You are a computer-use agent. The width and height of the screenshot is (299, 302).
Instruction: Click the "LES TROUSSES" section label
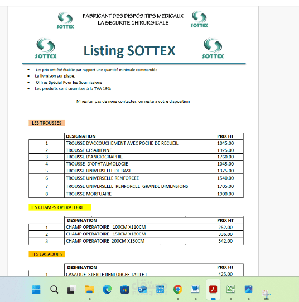[46, 123]
